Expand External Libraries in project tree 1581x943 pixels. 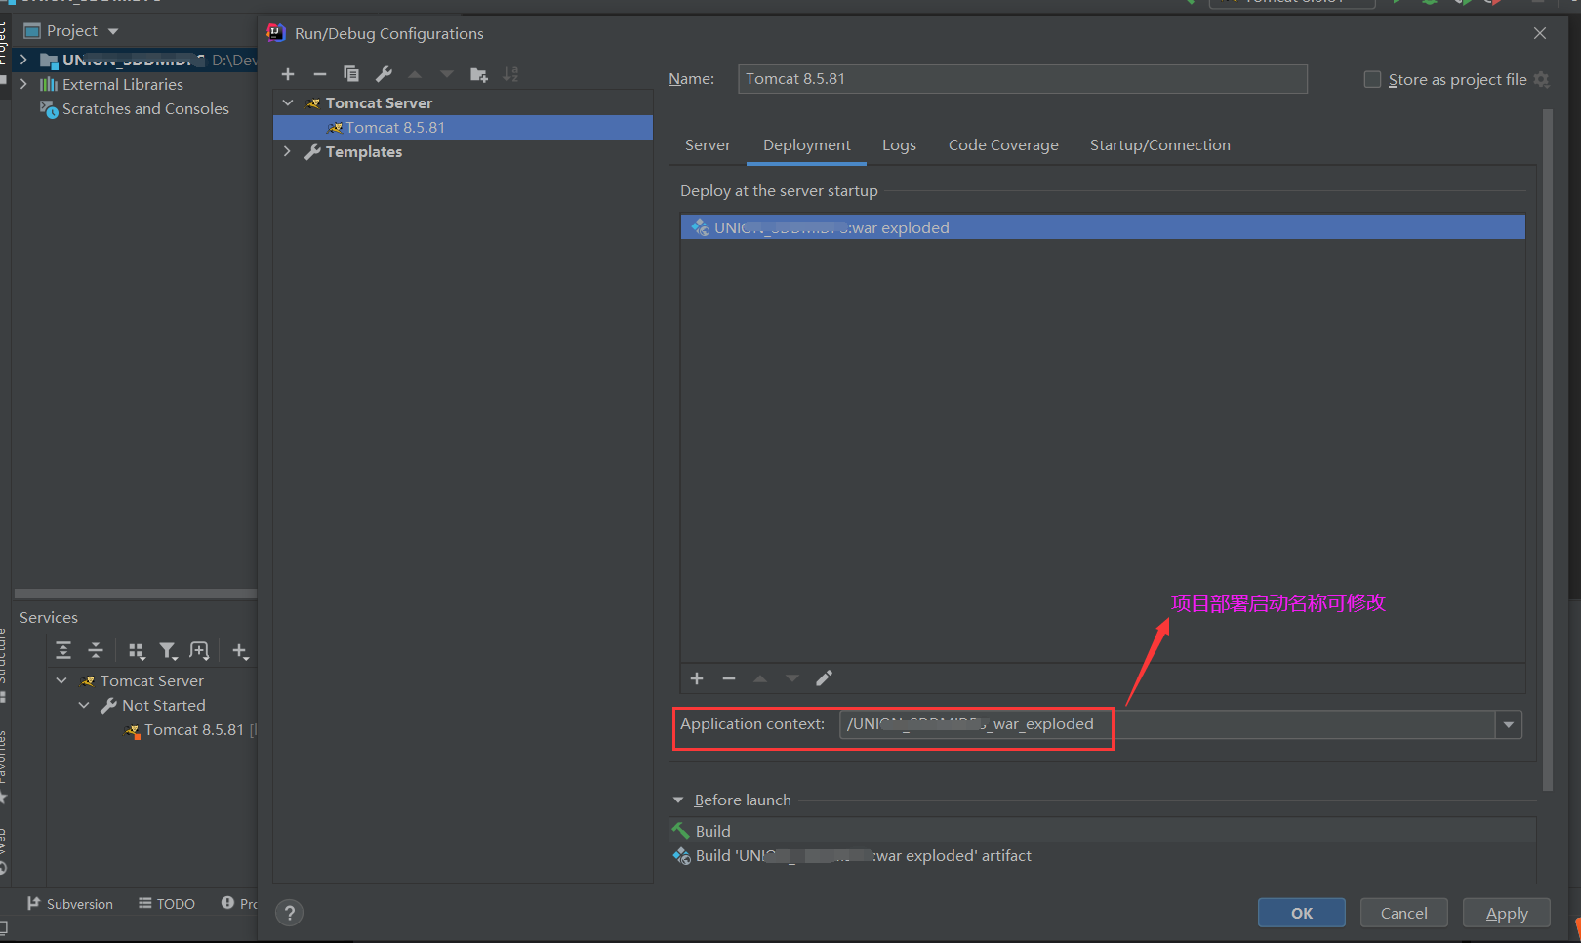(x=23, y=84)
